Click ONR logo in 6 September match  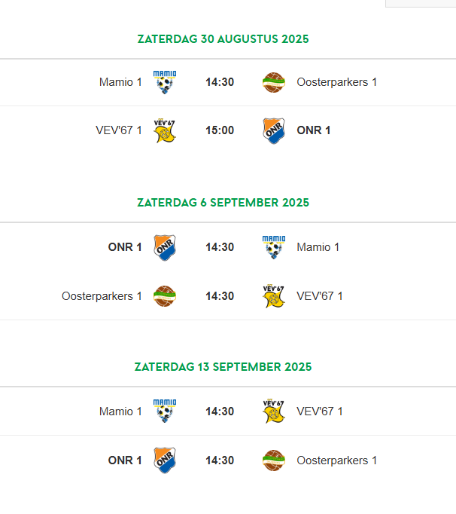coord(165,247)
